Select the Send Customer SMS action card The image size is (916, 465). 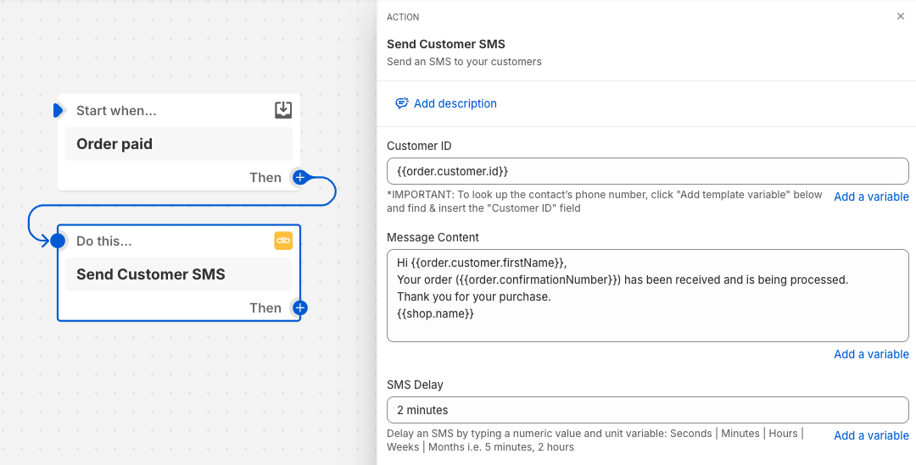[x=179, y=274]
